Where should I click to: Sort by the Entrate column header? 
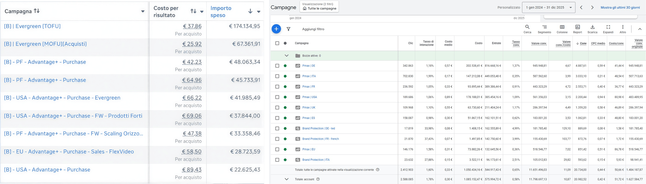tap(496, 43)
